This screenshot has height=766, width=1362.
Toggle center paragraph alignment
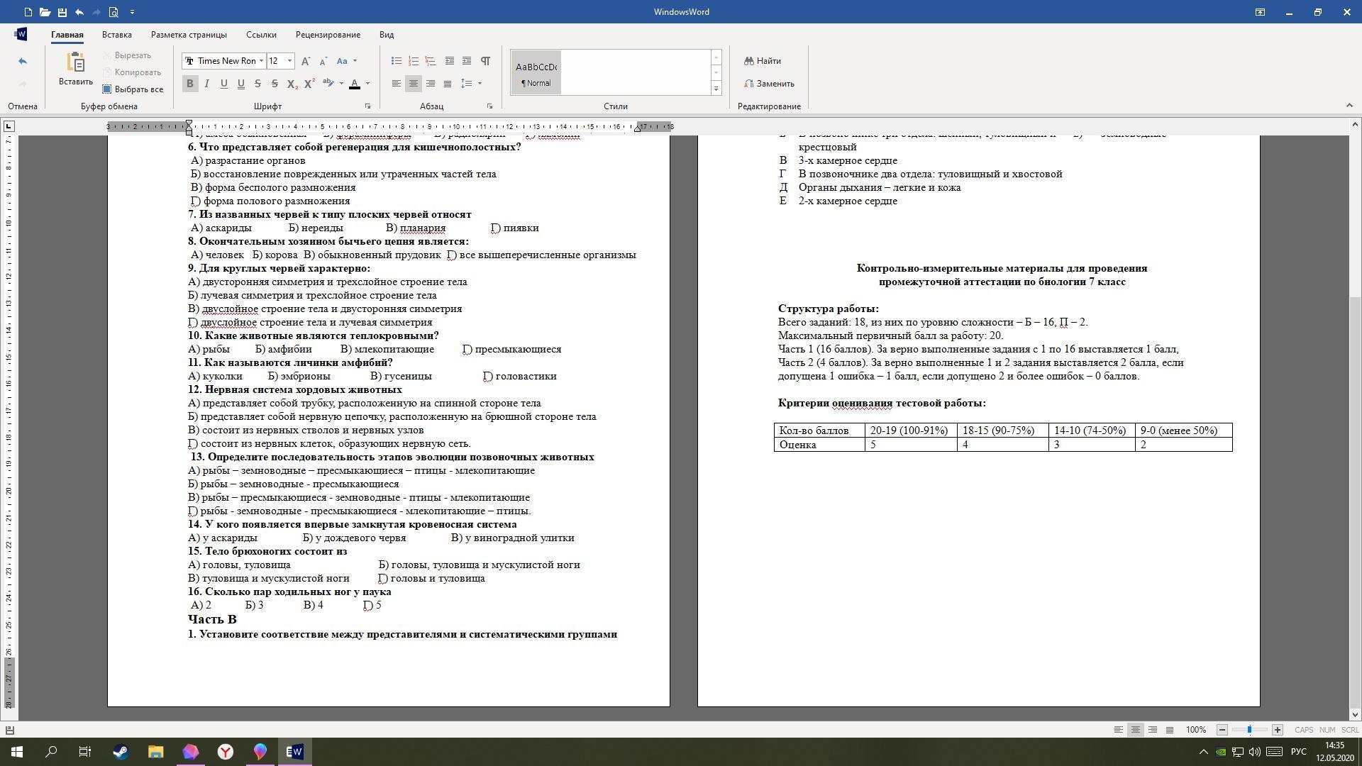point(414,84)
